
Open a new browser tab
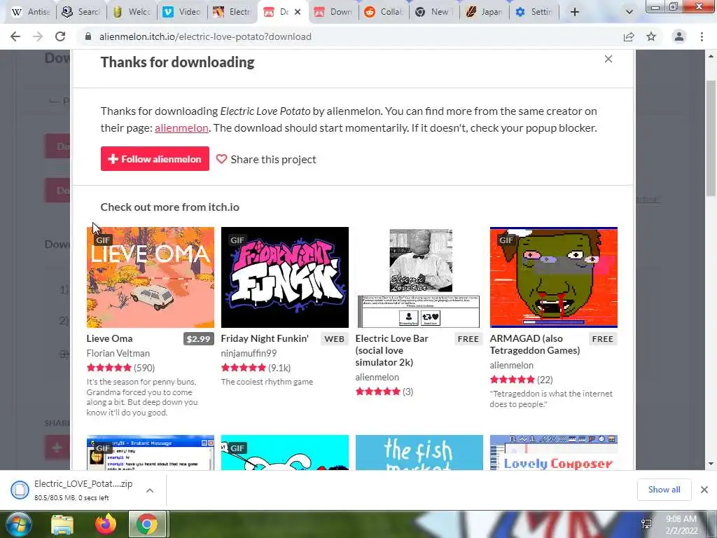pos(575,12)
